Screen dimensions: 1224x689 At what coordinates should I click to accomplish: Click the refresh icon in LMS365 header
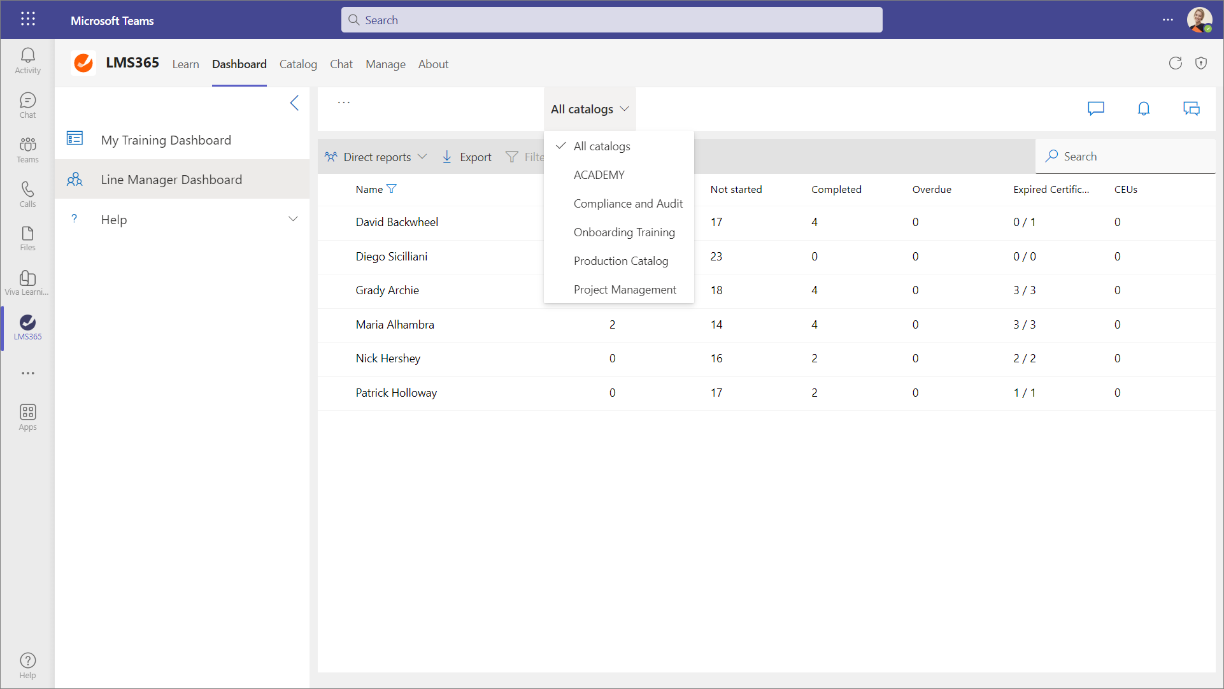pyautogui.click(x=1175, y=63)
